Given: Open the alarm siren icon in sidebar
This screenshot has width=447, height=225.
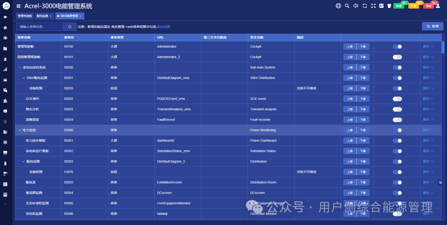Looking at the screenshot, I should pos(5,59).
